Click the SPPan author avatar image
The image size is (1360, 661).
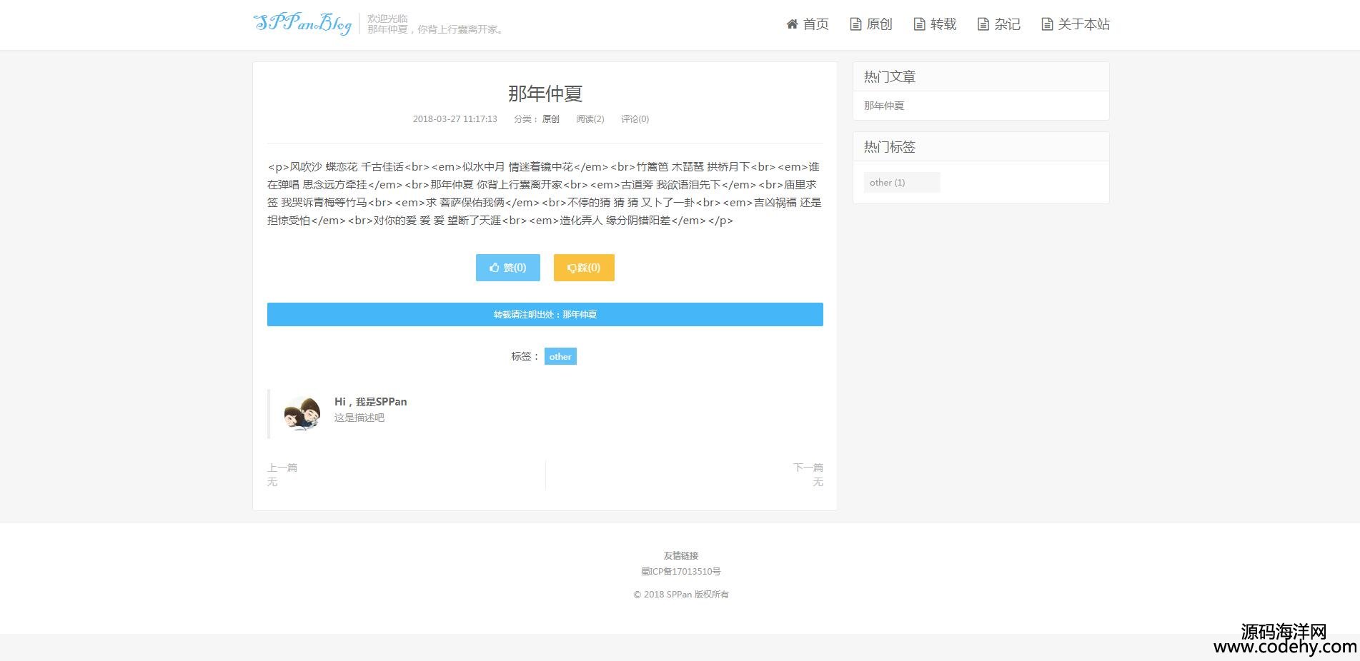click(x=302, y=413)
